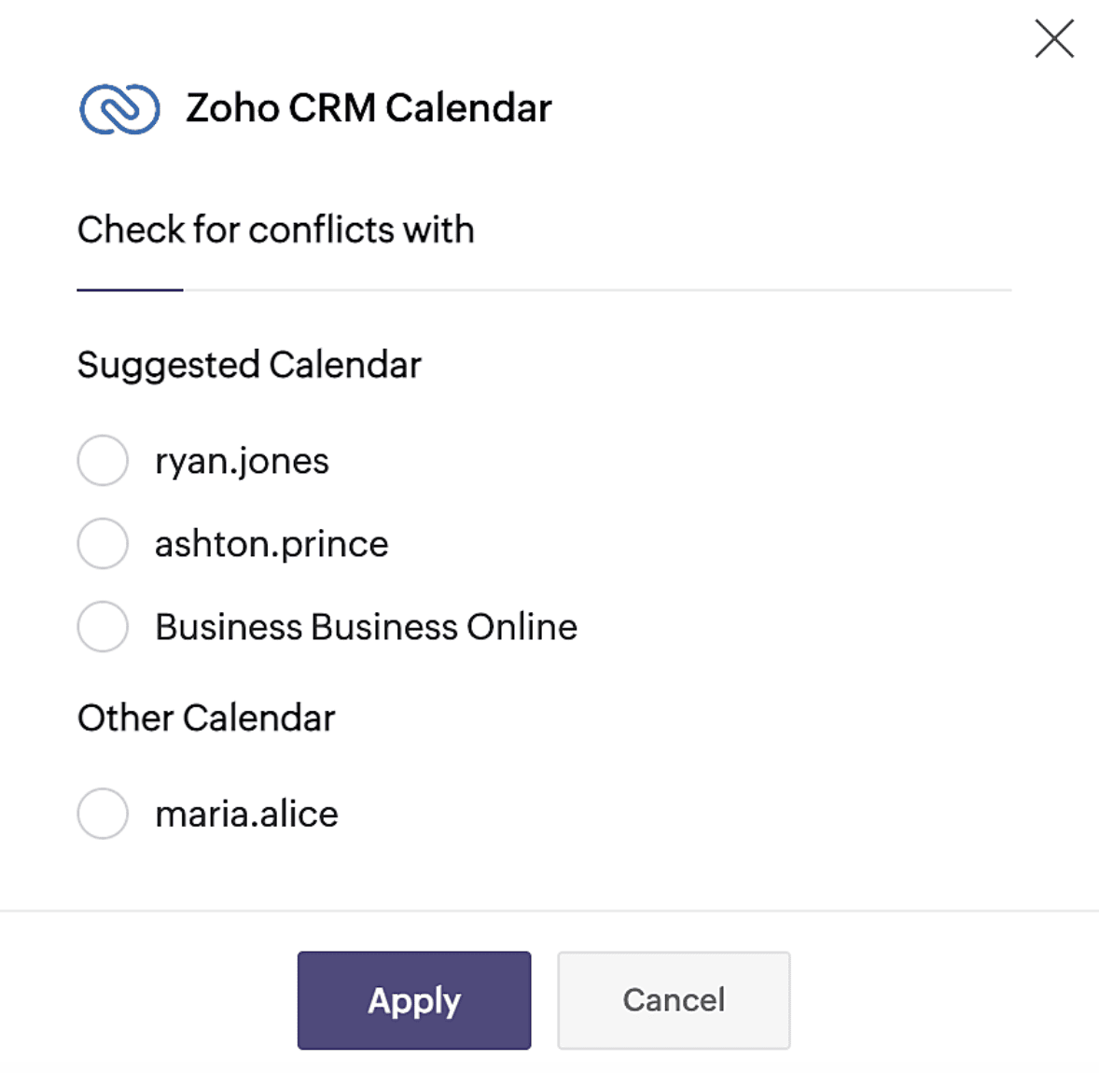This screenshot has height=1073, width=1099.
Task: Click the Cancel text in the grey button
Action: (x=674, y=1000)
